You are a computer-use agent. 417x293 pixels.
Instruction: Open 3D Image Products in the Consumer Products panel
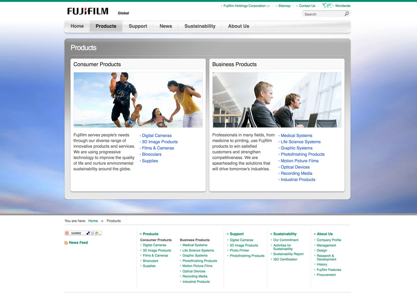pyautogui.click(x=160, y=142)
